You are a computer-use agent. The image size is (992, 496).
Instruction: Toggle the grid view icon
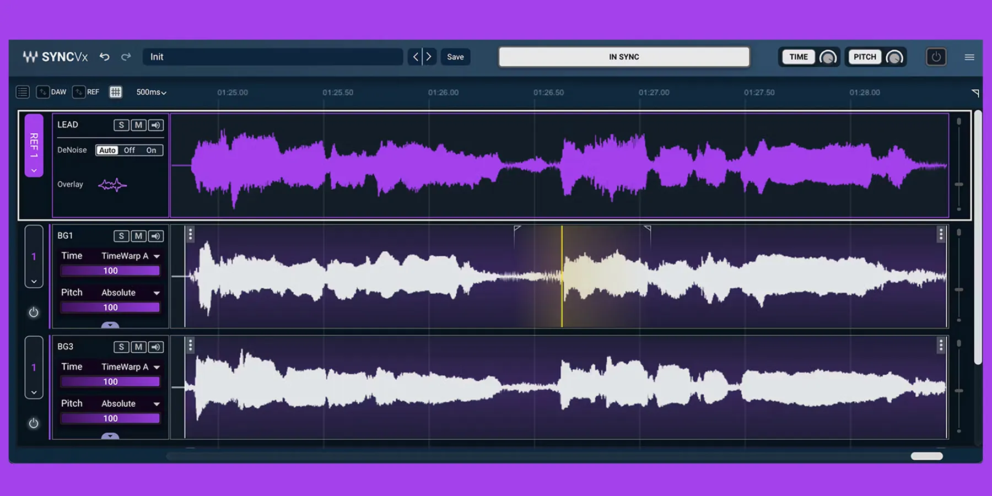[x=115, y=92]
